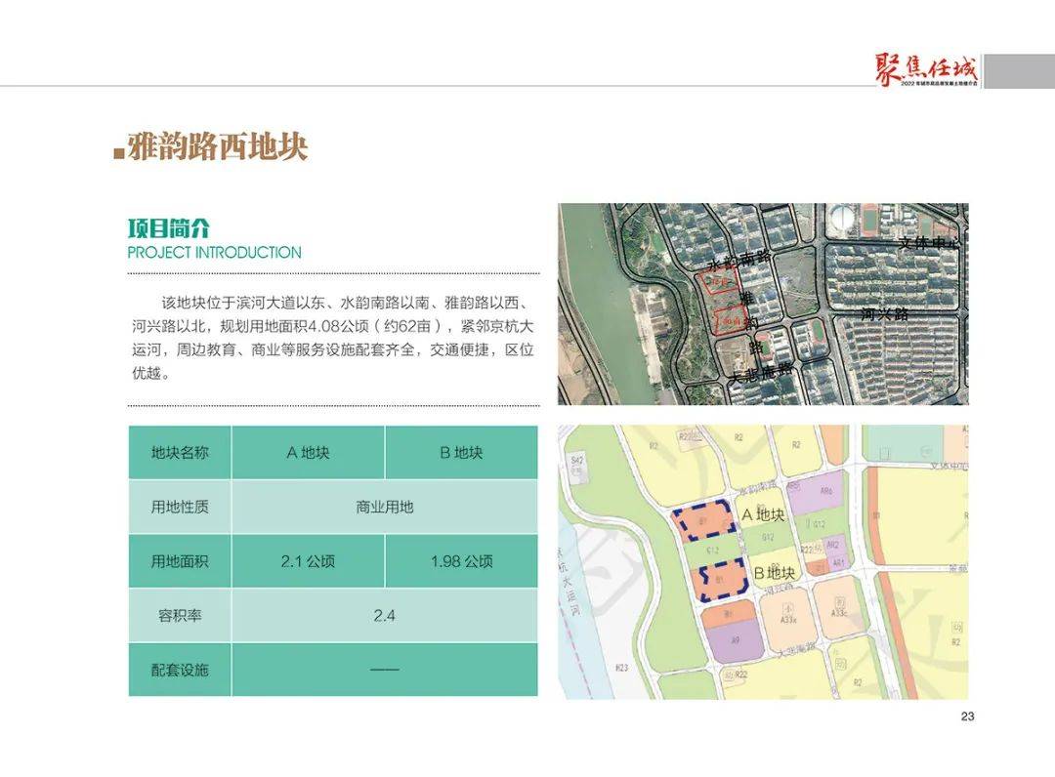Click the 配套设施 row label
This screenshot has height=777, width=1055.
[x=180, y=670]
